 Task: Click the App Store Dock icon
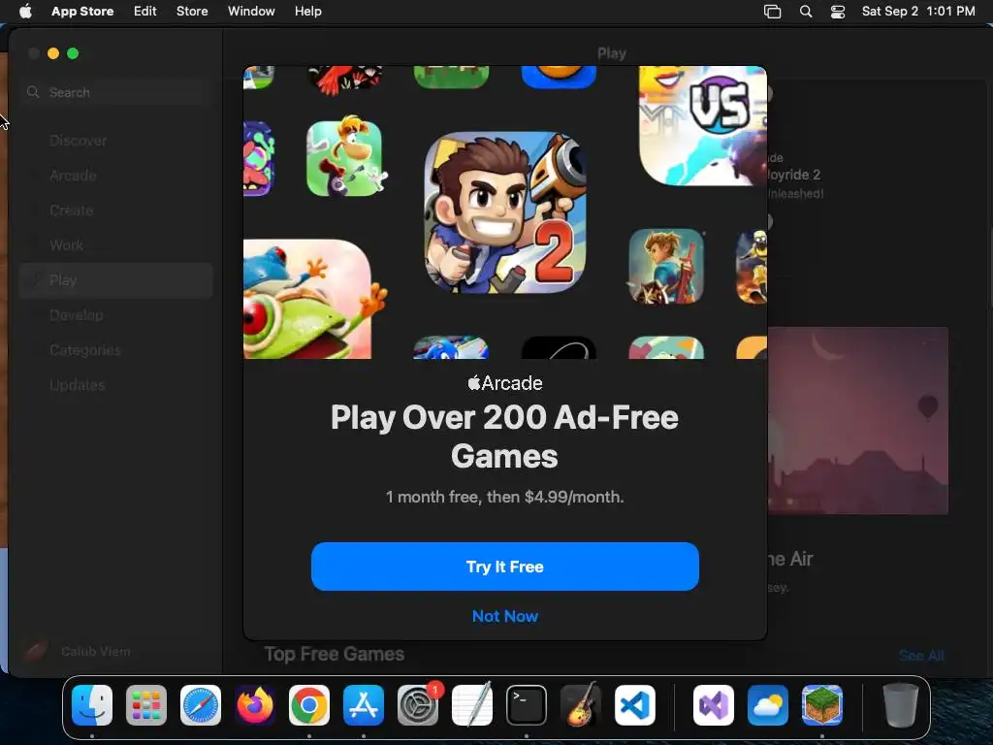[364, 705]
